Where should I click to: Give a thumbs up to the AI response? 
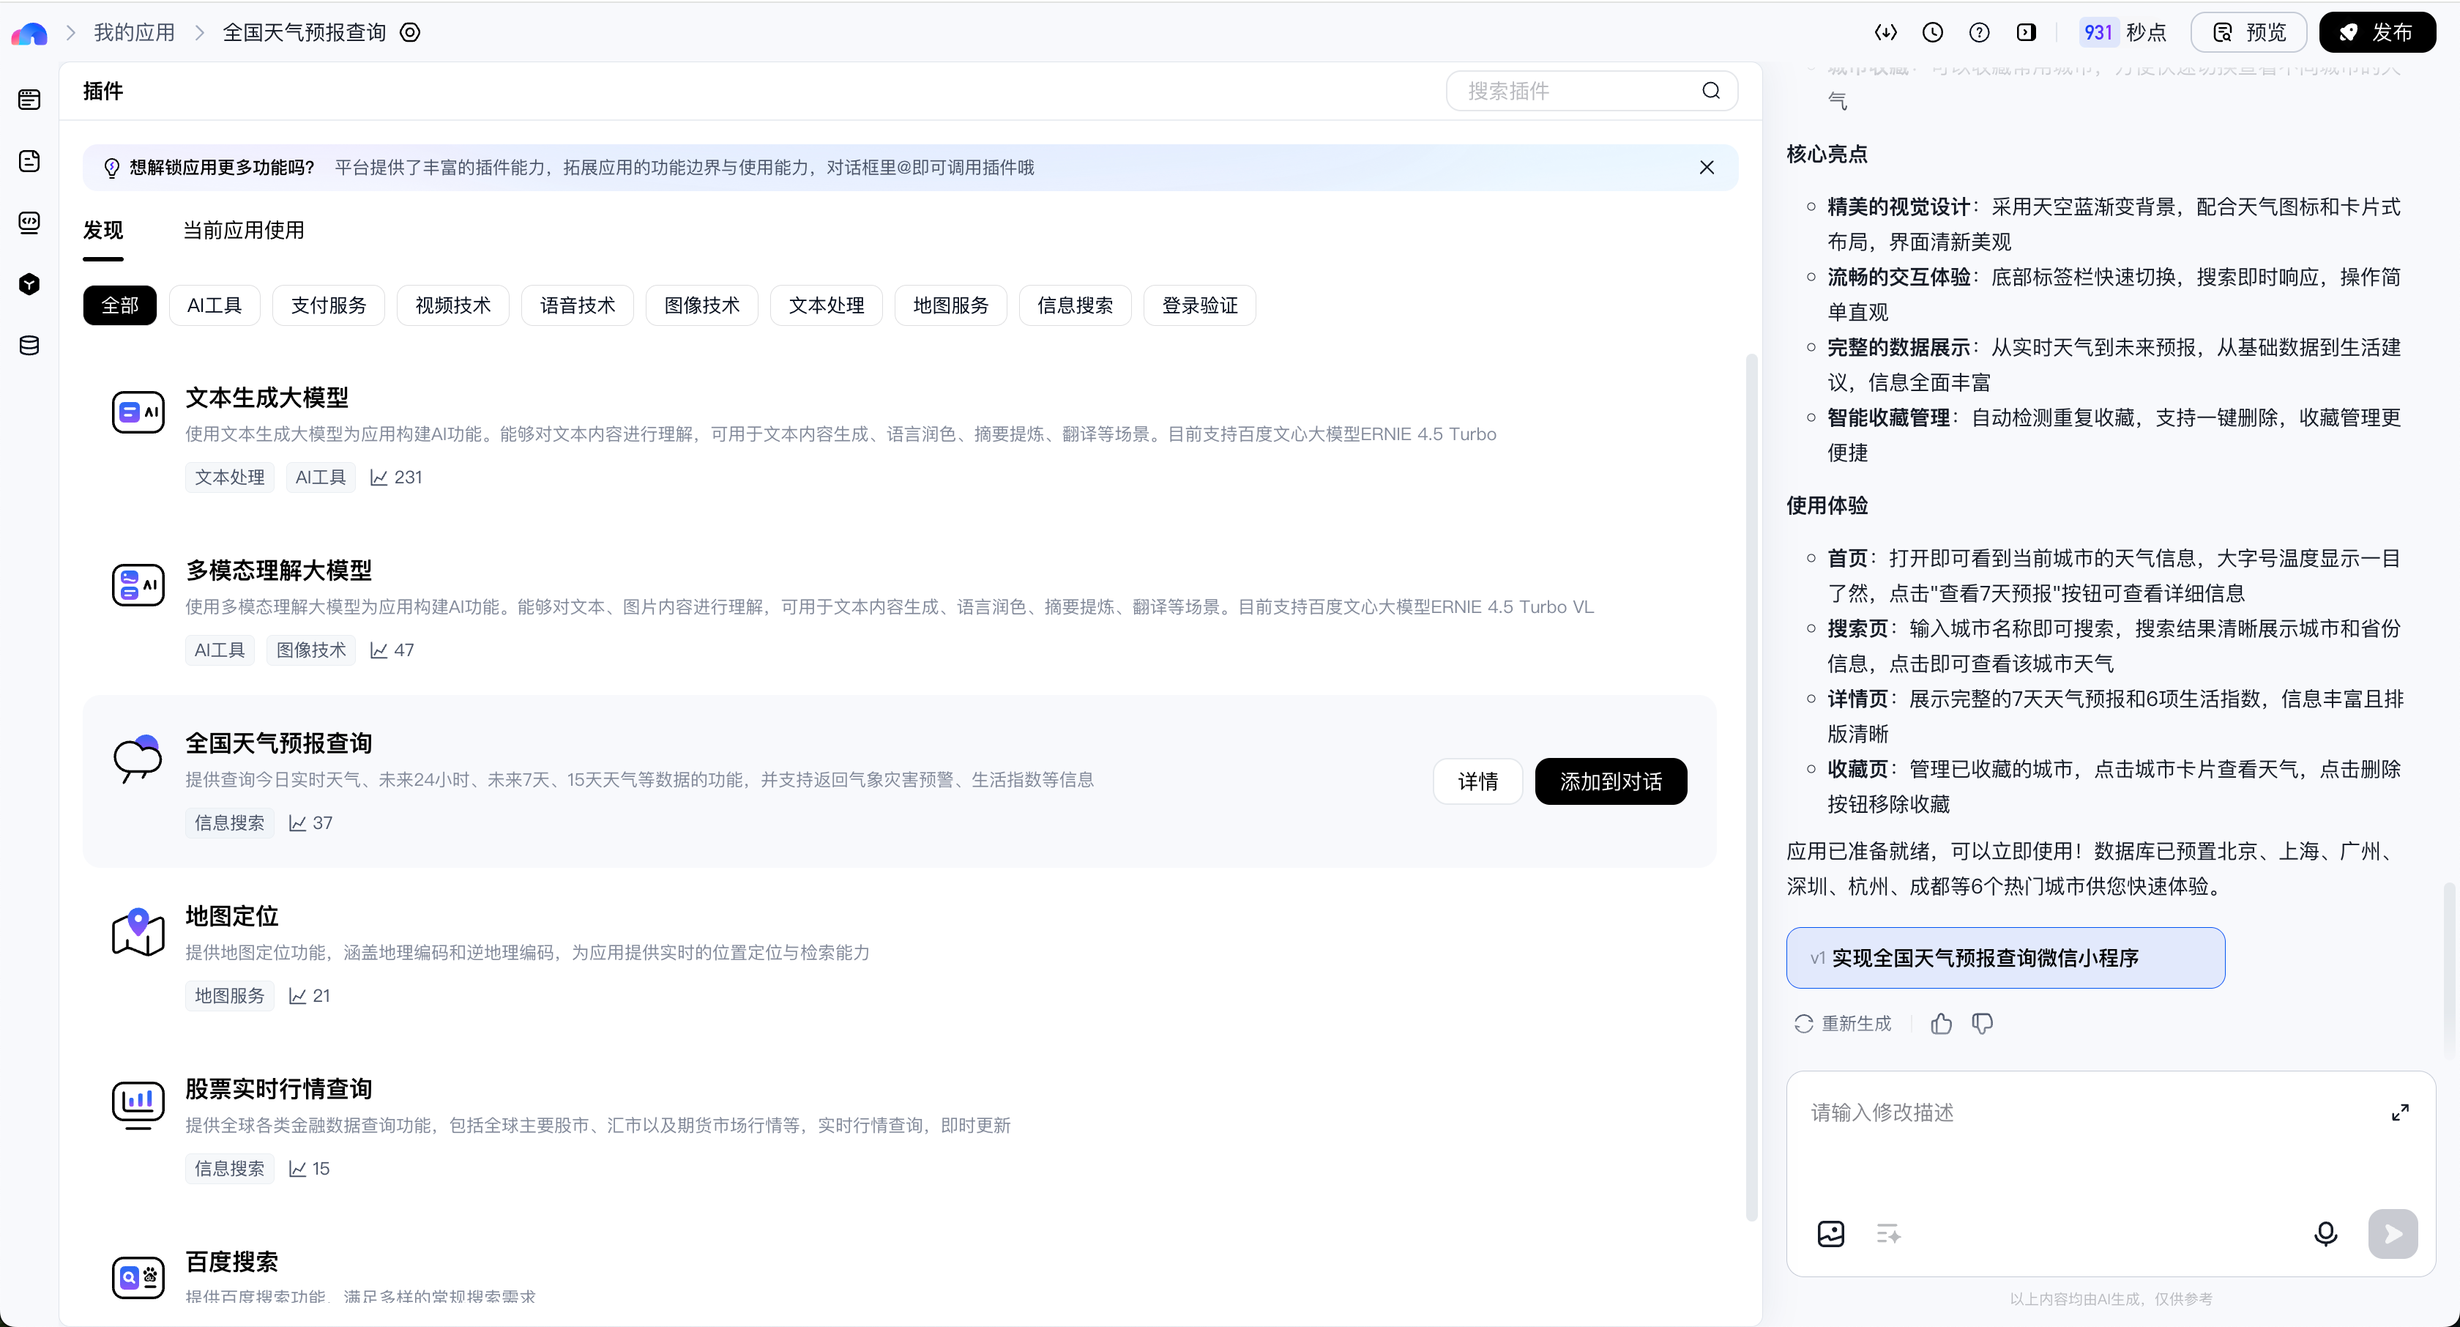click(x=1940, y=1023)
